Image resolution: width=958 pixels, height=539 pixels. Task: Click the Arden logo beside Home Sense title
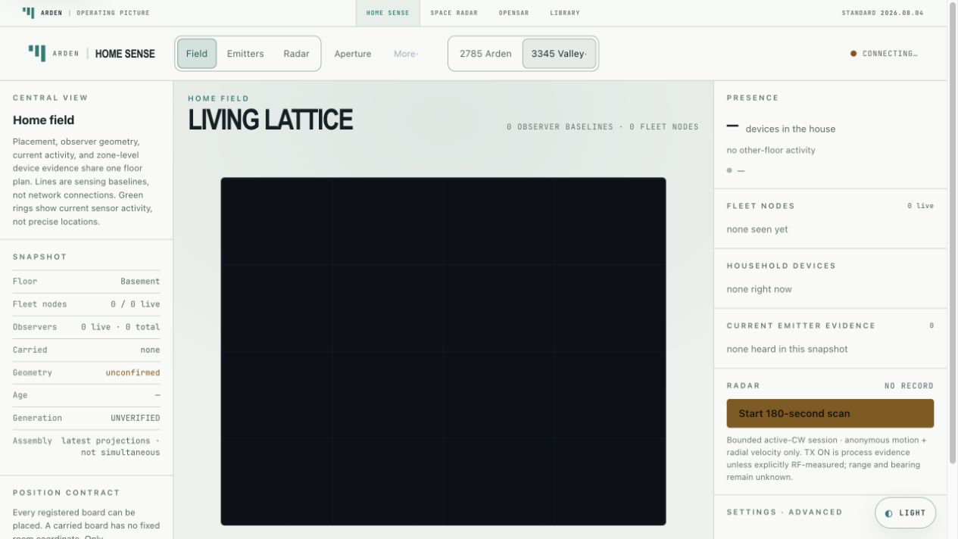[36, 53]
